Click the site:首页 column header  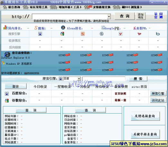139,87
